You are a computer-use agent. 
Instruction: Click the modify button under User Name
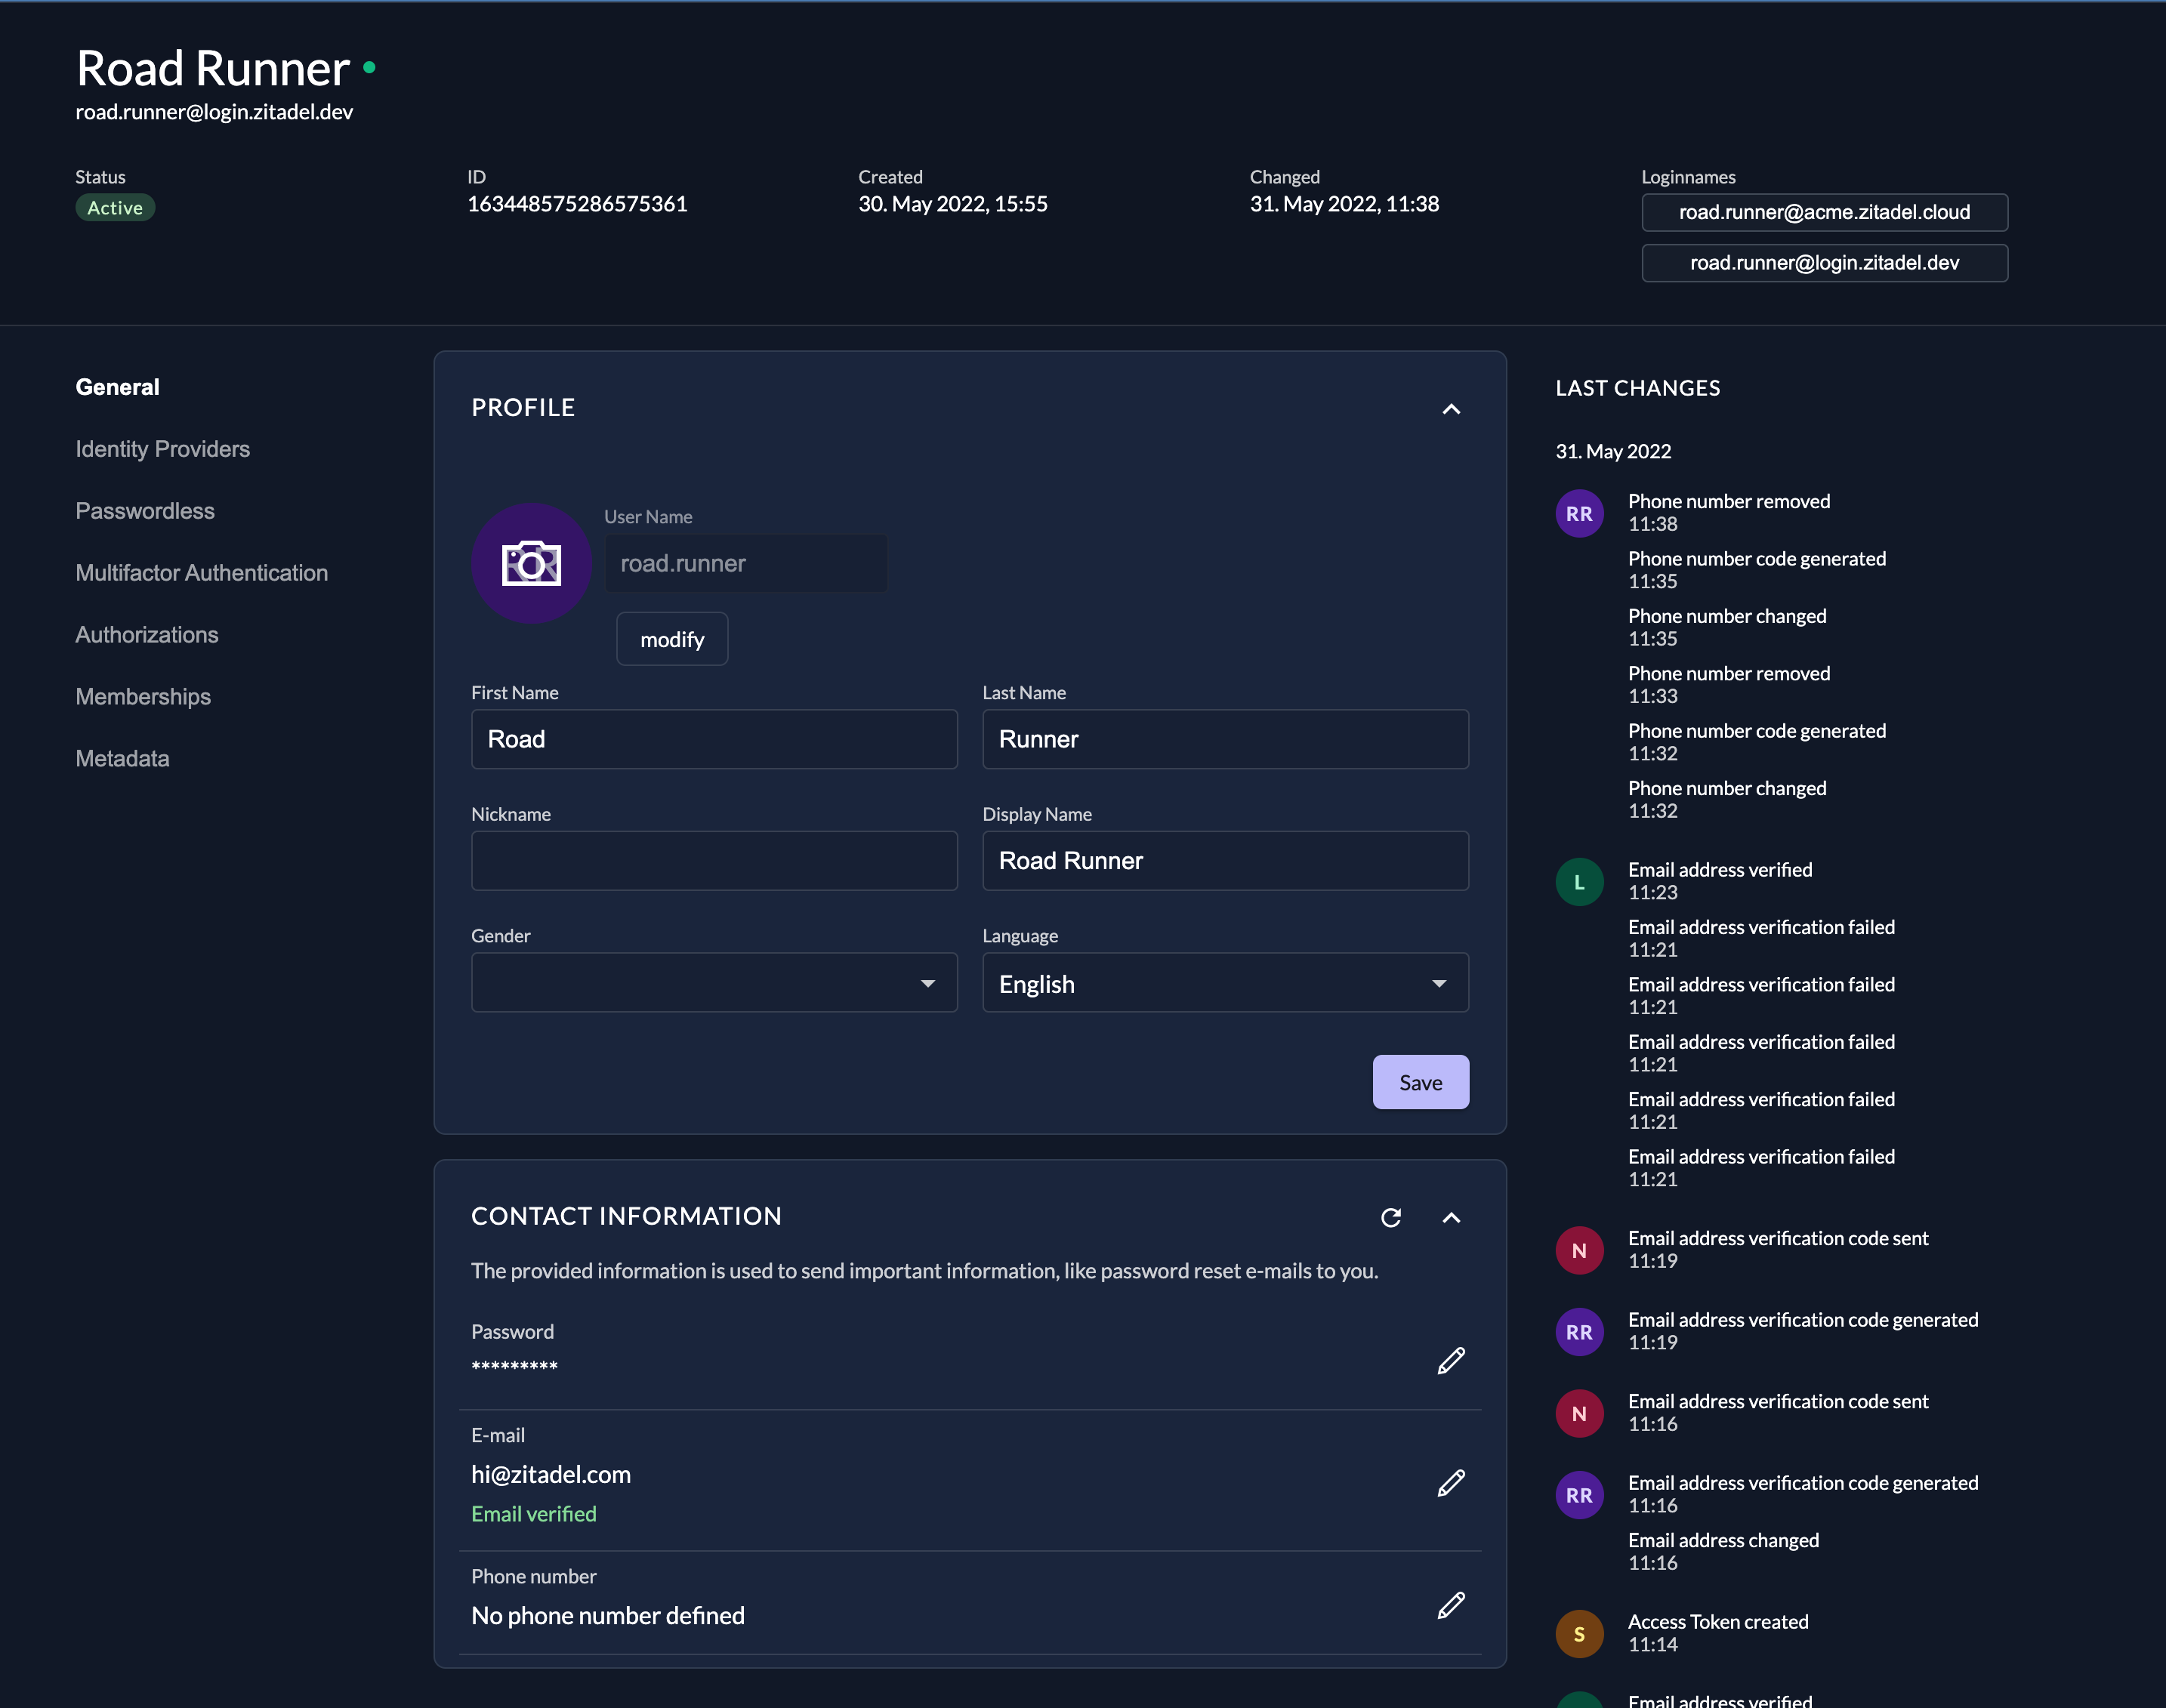(x=672, y=639)
